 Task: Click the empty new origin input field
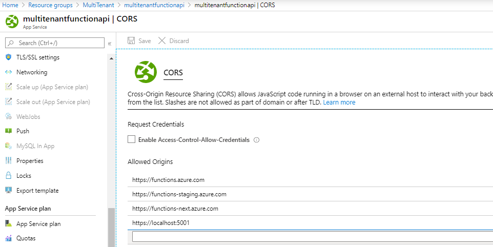coord(313,236)
